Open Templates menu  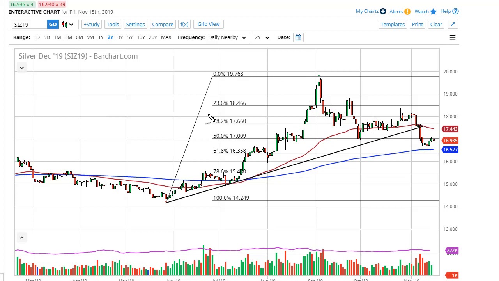click(x=393, y=24)
